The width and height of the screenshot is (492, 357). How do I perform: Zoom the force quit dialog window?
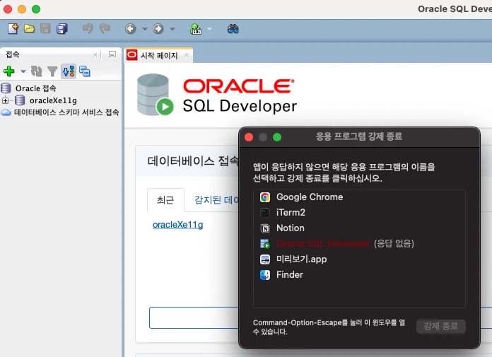click(277, 137)
